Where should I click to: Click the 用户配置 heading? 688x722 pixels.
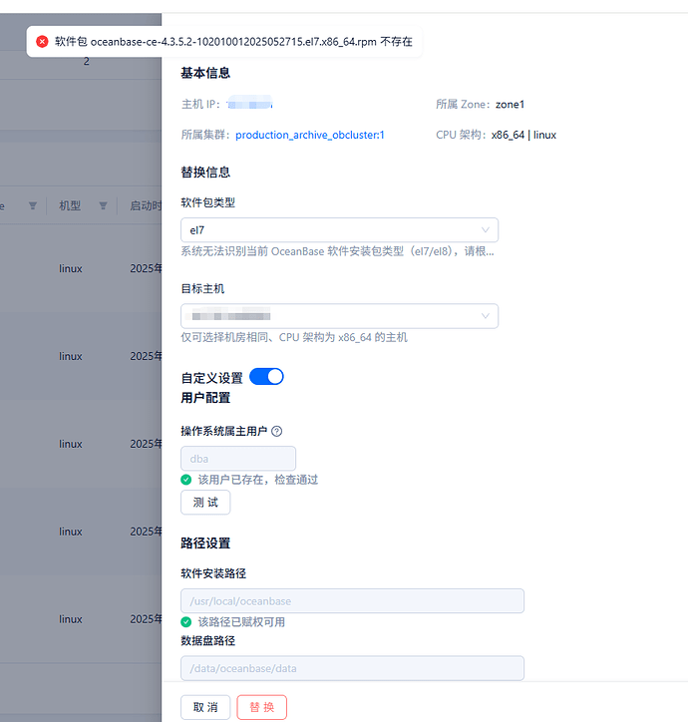point(205,398)
